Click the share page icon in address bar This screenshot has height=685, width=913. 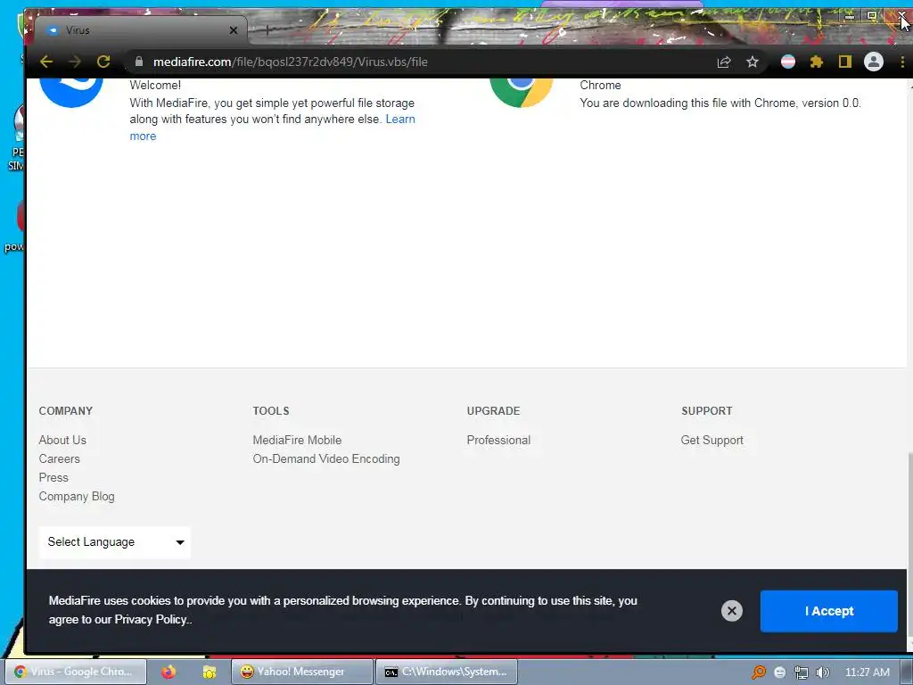(x=724, y=62)
